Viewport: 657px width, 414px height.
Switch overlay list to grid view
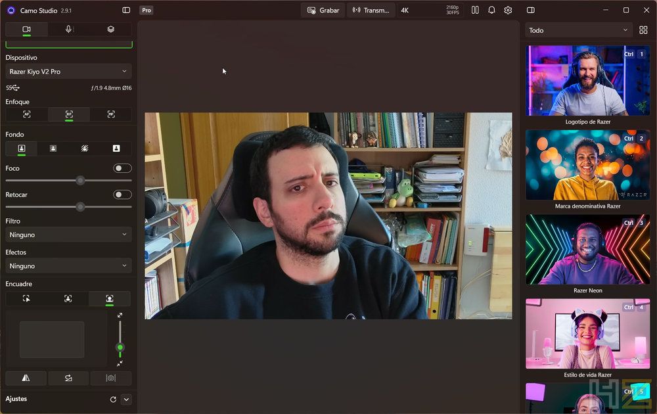coord(643,30)
